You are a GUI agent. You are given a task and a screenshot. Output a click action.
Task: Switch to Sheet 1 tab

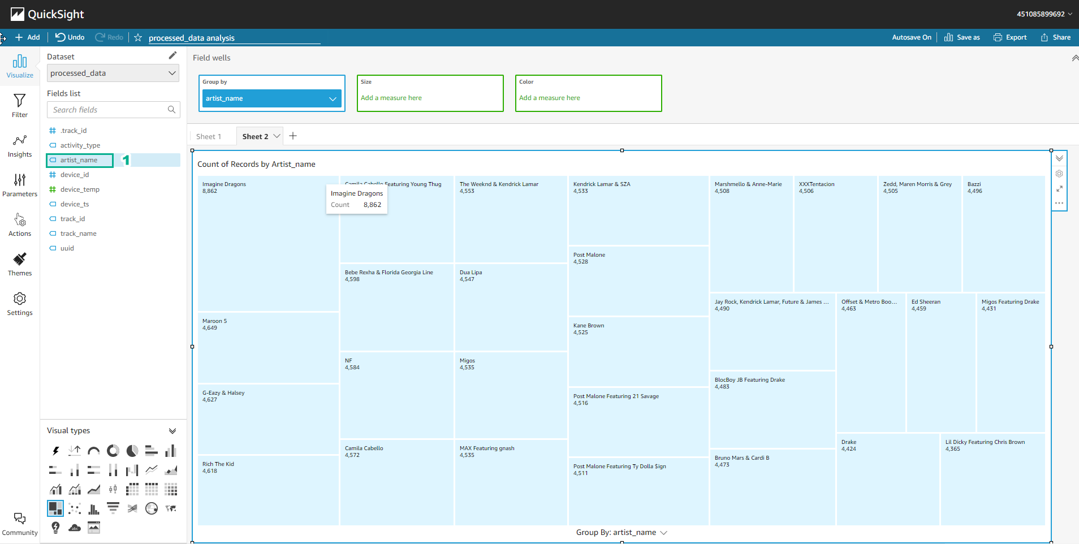tap(209, 136)
